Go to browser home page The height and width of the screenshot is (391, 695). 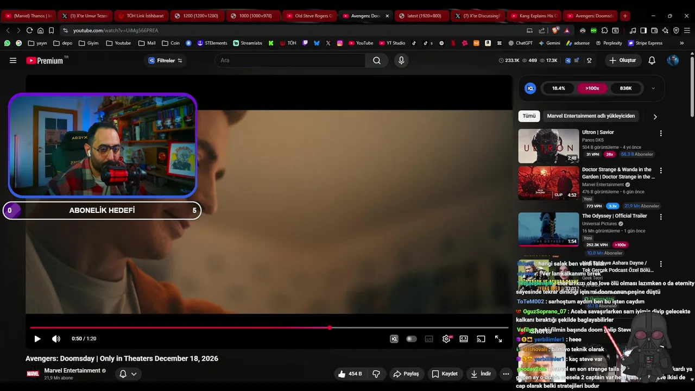click(x=40, y=30)
